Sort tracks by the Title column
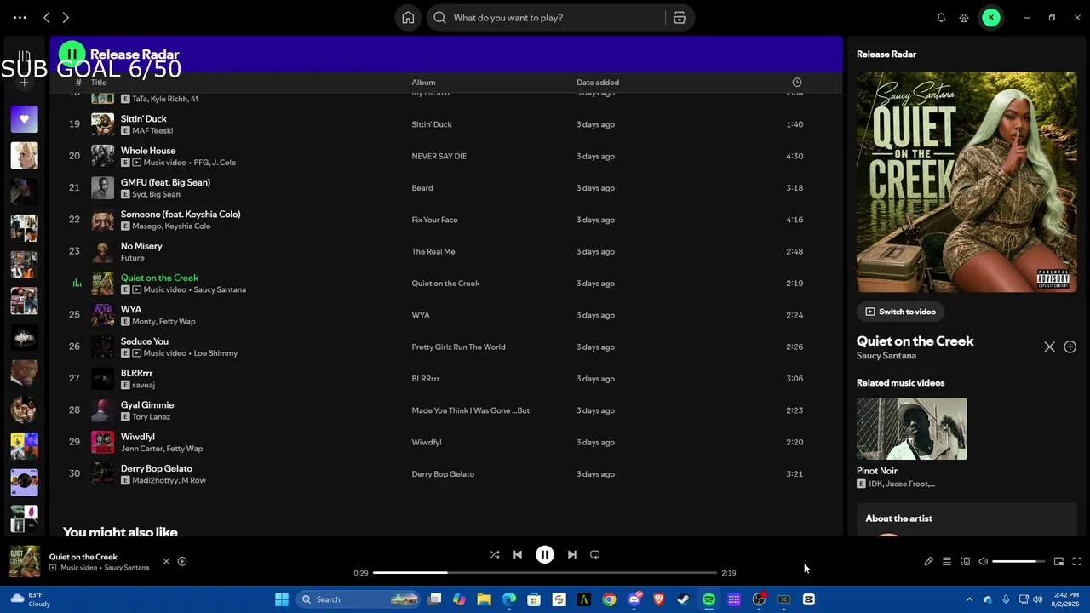 point(99,83)
